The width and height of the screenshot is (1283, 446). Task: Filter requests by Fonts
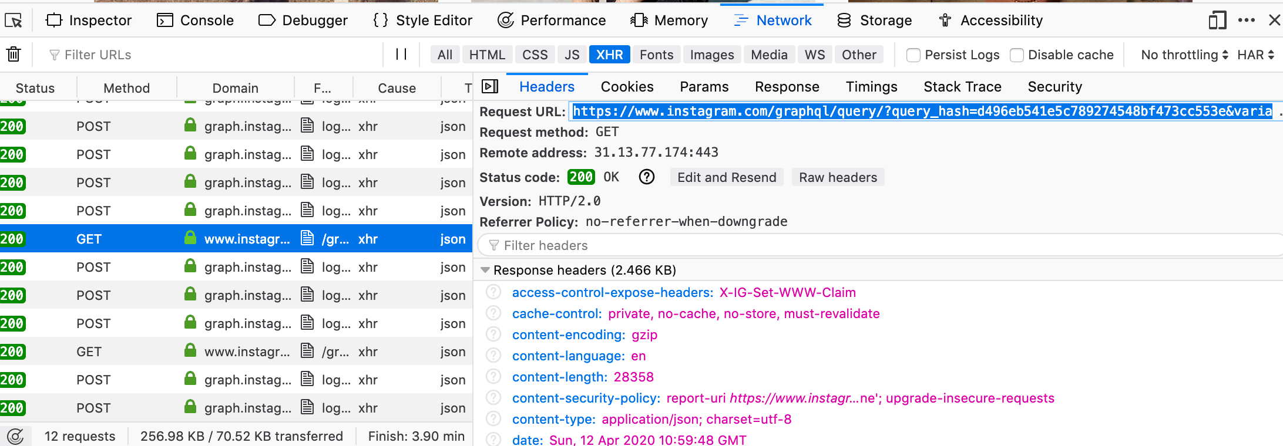(x=657, y=55)
